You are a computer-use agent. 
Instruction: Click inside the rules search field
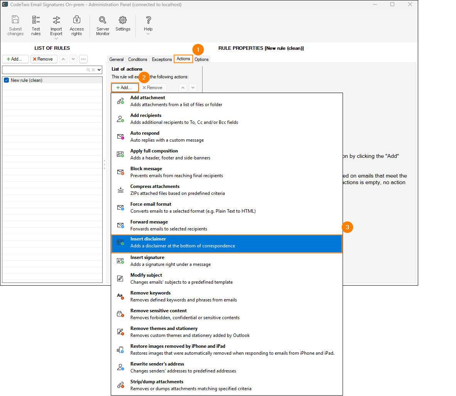click(x=46, y=69)
